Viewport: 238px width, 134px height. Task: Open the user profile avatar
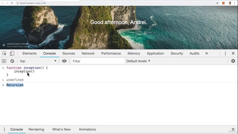(x=230, y=3)
